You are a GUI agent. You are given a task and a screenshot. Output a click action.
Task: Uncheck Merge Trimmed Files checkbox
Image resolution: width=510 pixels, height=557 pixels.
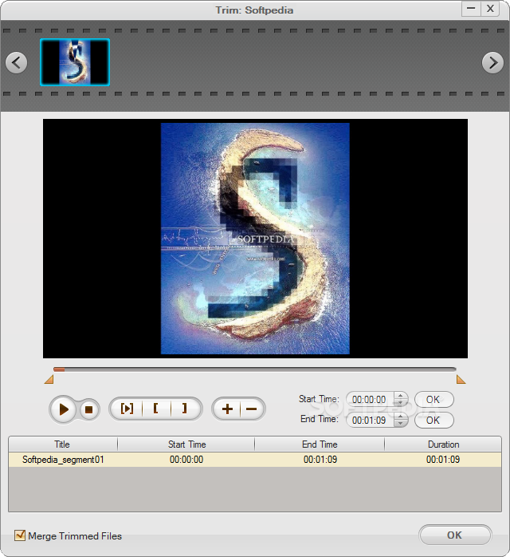tap(20, 535)
